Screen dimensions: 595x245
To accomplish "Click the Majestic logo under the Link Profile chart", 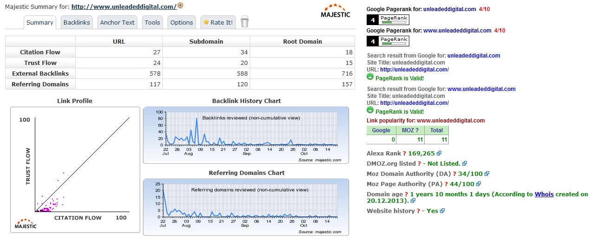I will [x=26, y=223].
